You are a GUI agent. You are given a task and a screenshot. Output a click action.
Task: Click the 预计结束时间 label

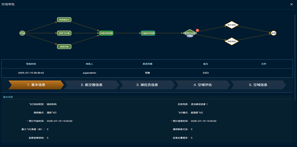(x=181, y=121)
